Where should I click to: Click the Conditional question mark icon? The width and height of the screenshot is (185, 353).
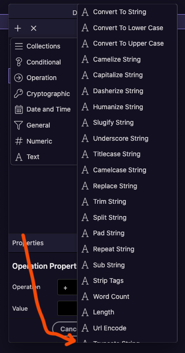[x=19, y=62]
